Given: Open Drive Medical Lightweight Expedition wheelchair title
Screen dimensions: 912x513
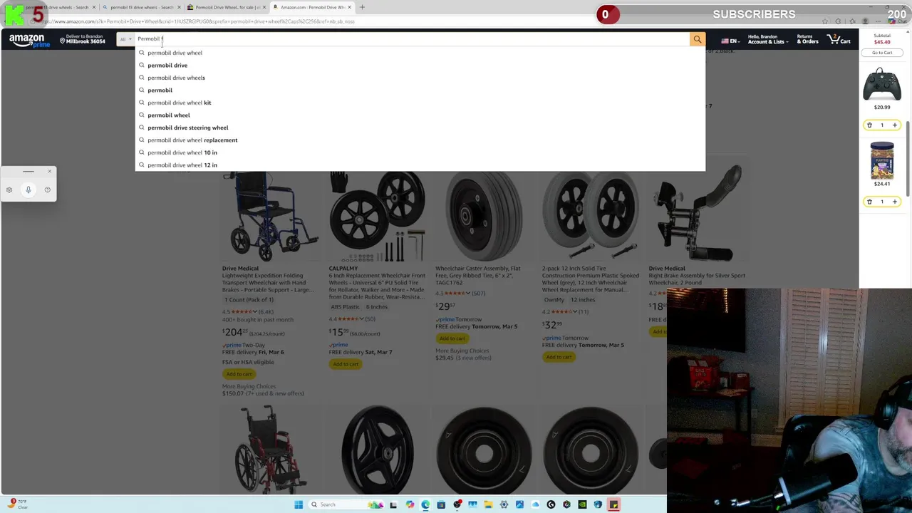Looking at the screenshot, I should pos(268,283).
